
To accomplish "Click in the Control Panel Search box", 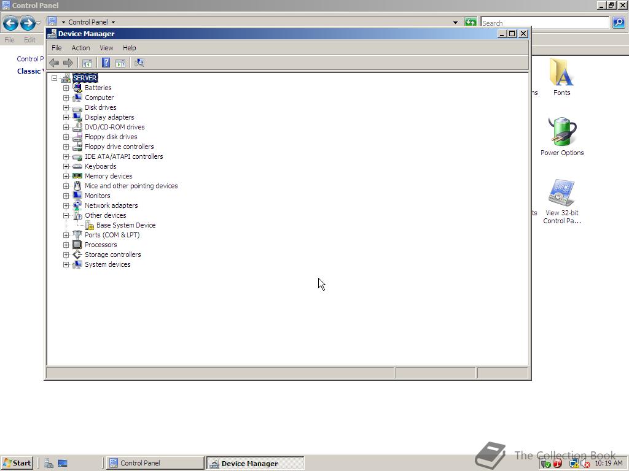I will [545, 23].
